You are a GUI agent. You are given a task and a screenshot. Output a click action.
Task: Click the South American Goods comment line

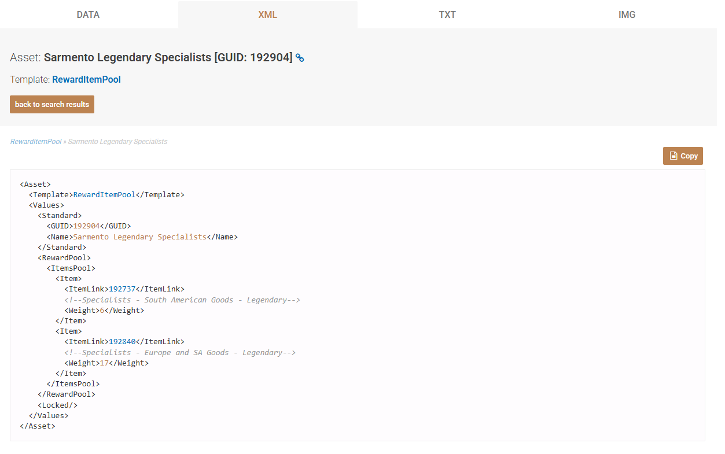point(182,300)
